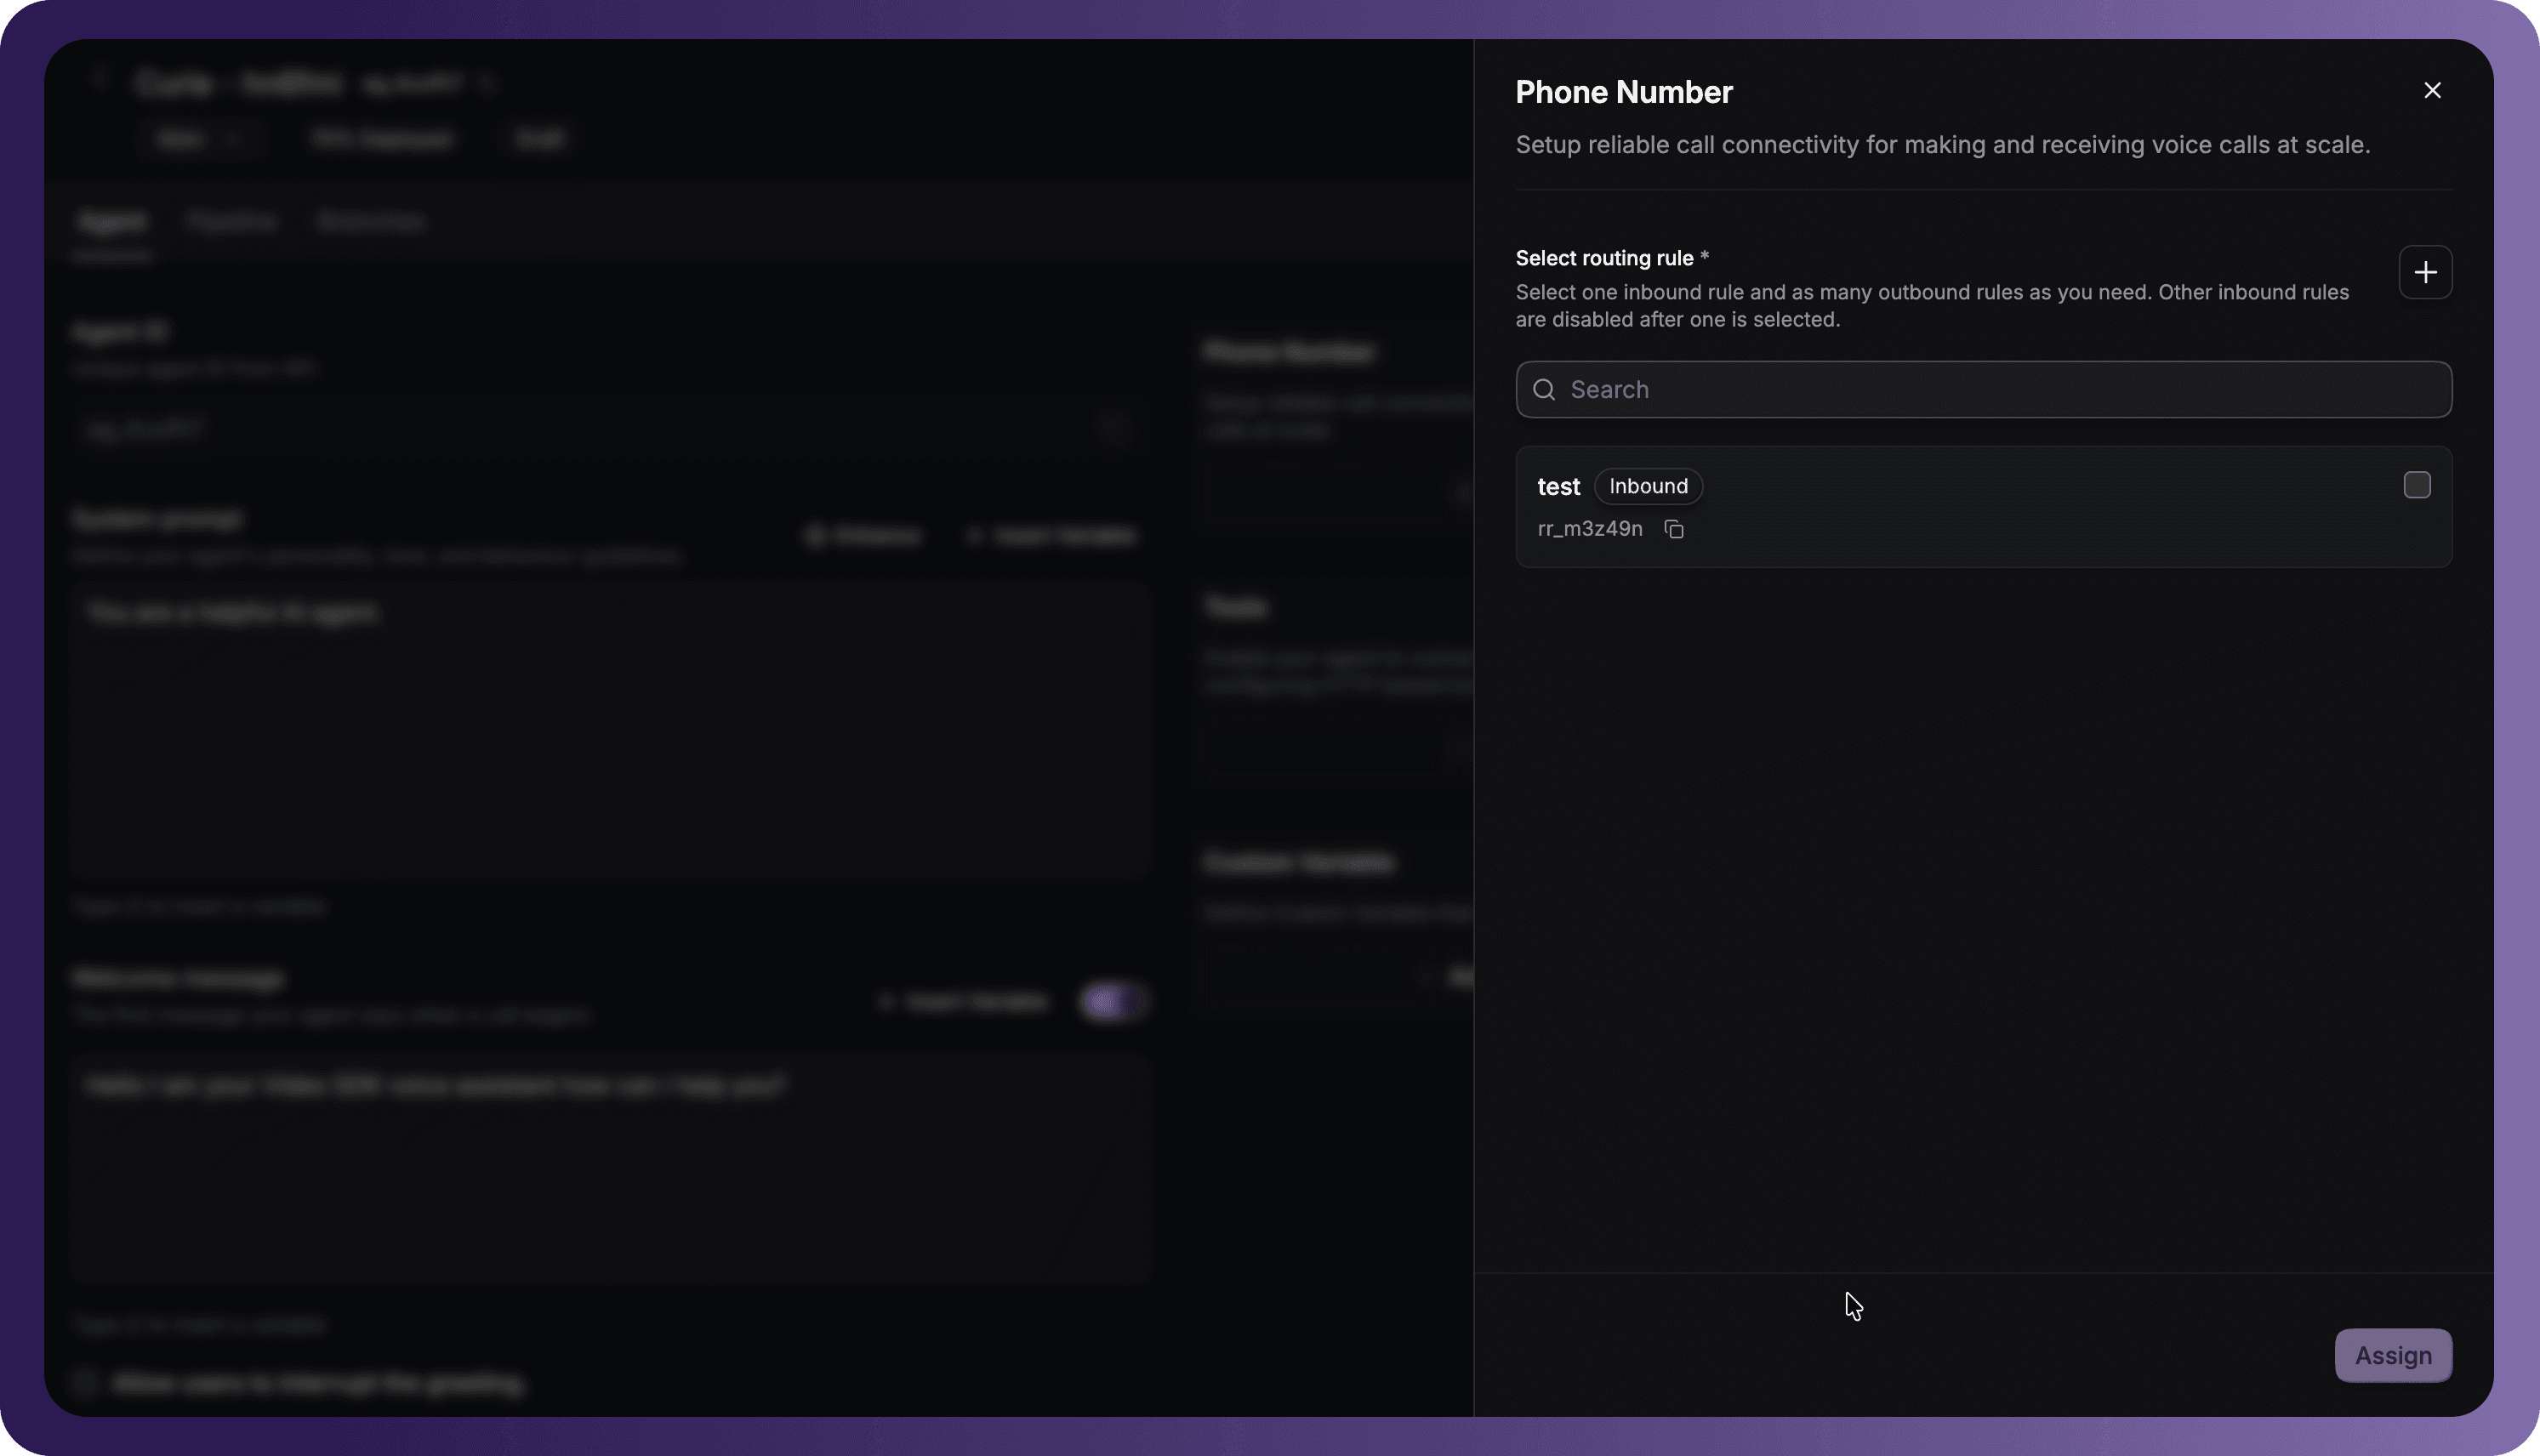
Task: Click the blurred system prompt text area
Action: (611, 730)
